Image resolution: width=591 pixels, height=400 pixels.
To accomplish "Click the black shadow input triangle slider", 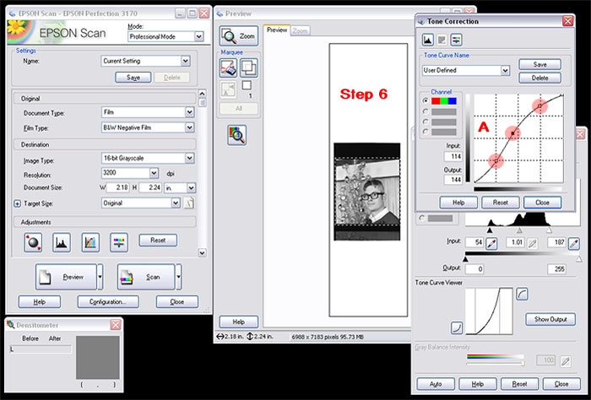I will click(x=490, y=230).
